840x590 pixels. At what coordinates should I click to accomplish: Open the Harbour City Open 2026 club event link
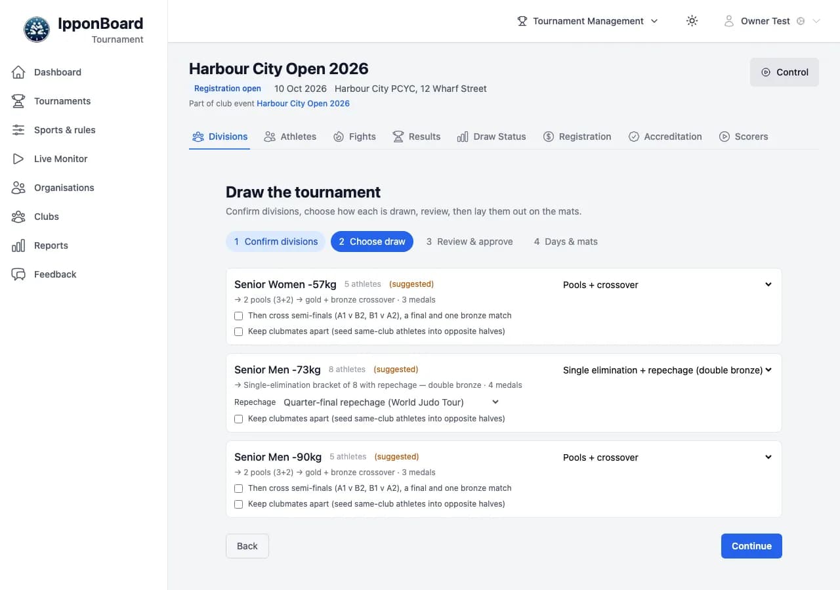[x=303, y=104]
